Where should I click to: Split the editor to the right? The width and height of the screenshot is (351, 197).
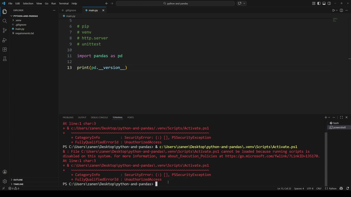341,10
